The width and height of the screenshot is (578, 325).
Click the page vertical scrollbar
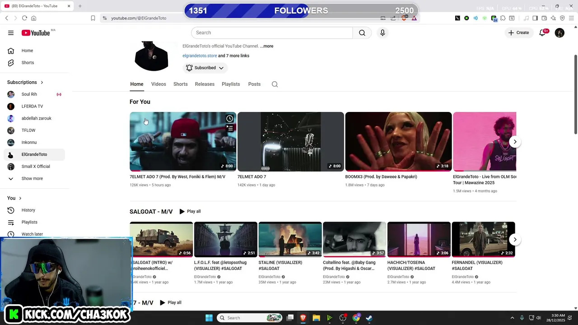(575, 94)
